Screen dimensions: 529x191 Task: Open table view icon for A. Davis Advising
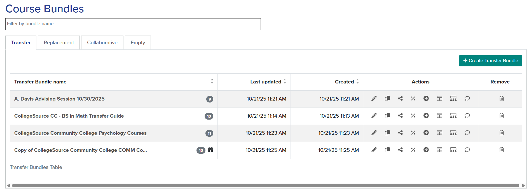[x=439, y=99]
